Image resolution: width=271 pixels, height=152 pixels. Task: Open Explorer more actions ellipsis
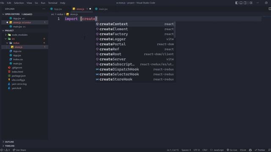(x=44, y=9)
